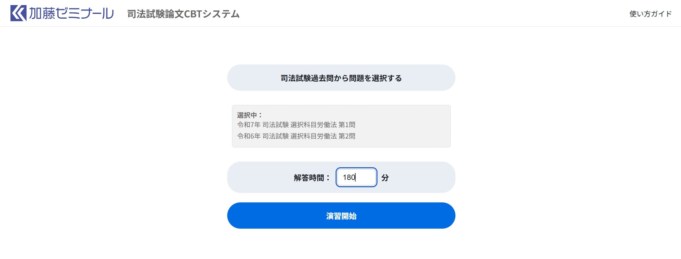681x259 pixels.
Task: Click the 令和7年 text in the selection list
Action: click(249, 125)
